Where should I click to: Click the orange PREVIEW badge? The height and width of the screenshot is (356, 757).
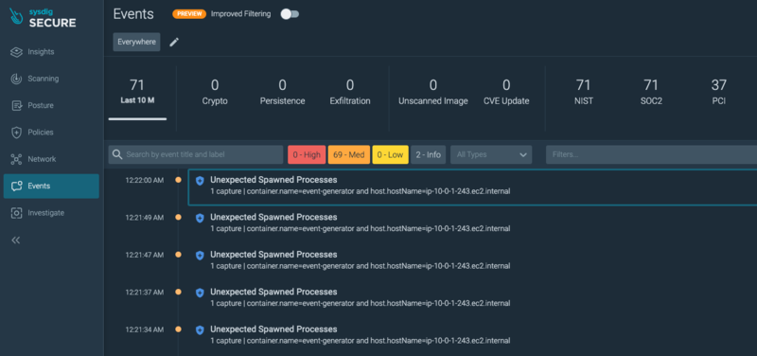point(189,14)
